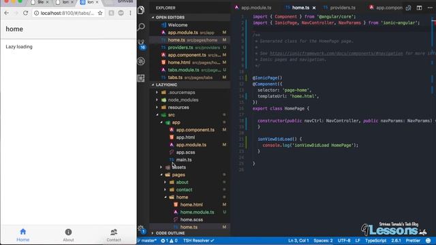Open the ionicframework docs link in comment
436x245 pixels.
tap(336, 53)
